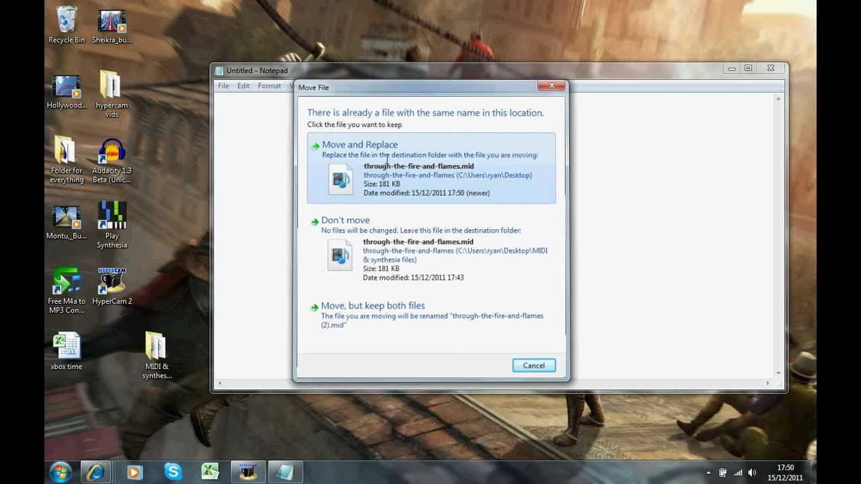The height and width of the screenshot is (484, 861).
Task: Click the network signal tray icon
Action: point(738,473)
